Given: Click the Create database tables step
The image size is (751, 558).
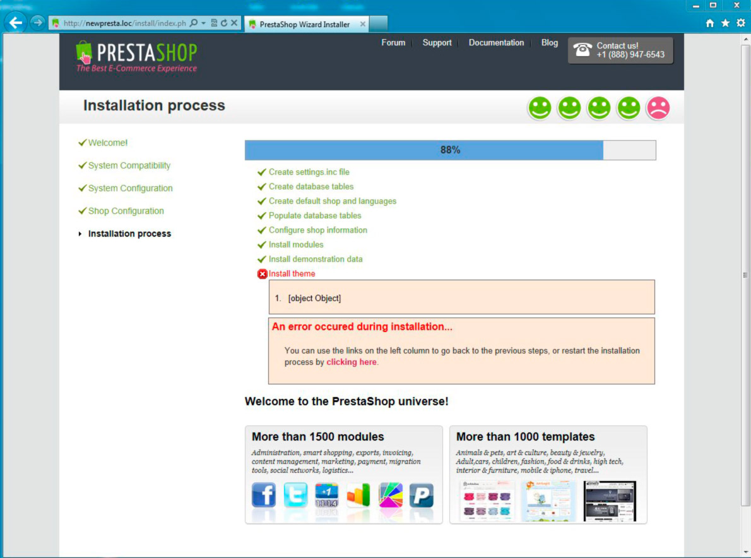Looking at the screenshot, I should (311, 187).
